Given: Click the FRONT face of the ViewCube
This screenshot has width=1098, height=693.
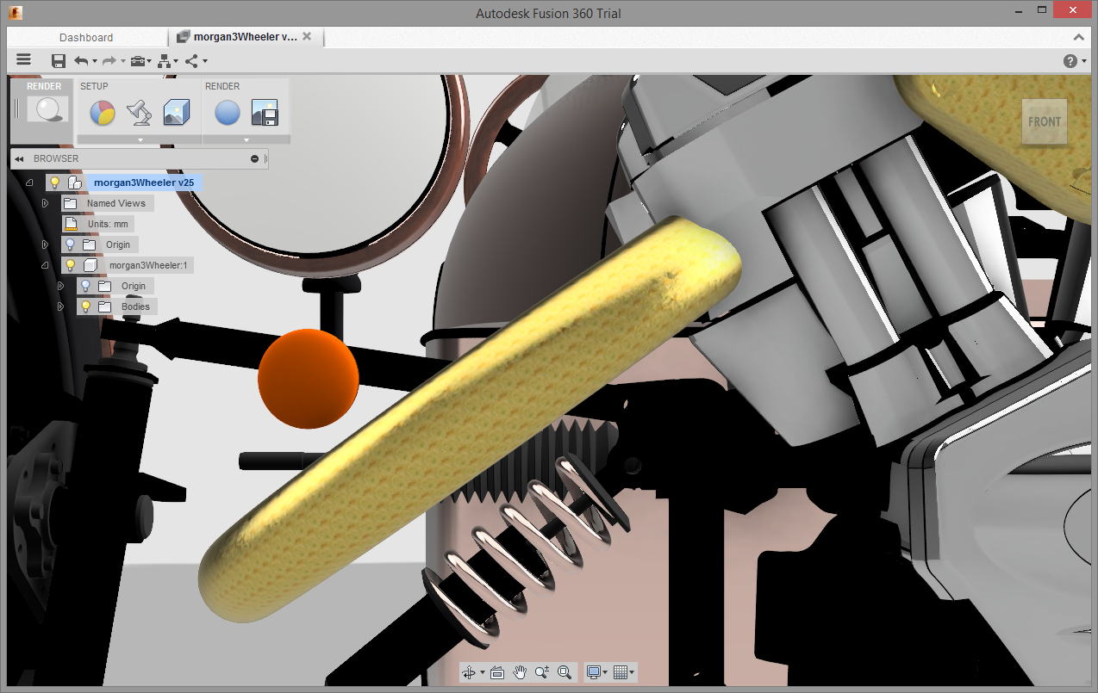Looking at the screenshot, I should point(1044,121).
